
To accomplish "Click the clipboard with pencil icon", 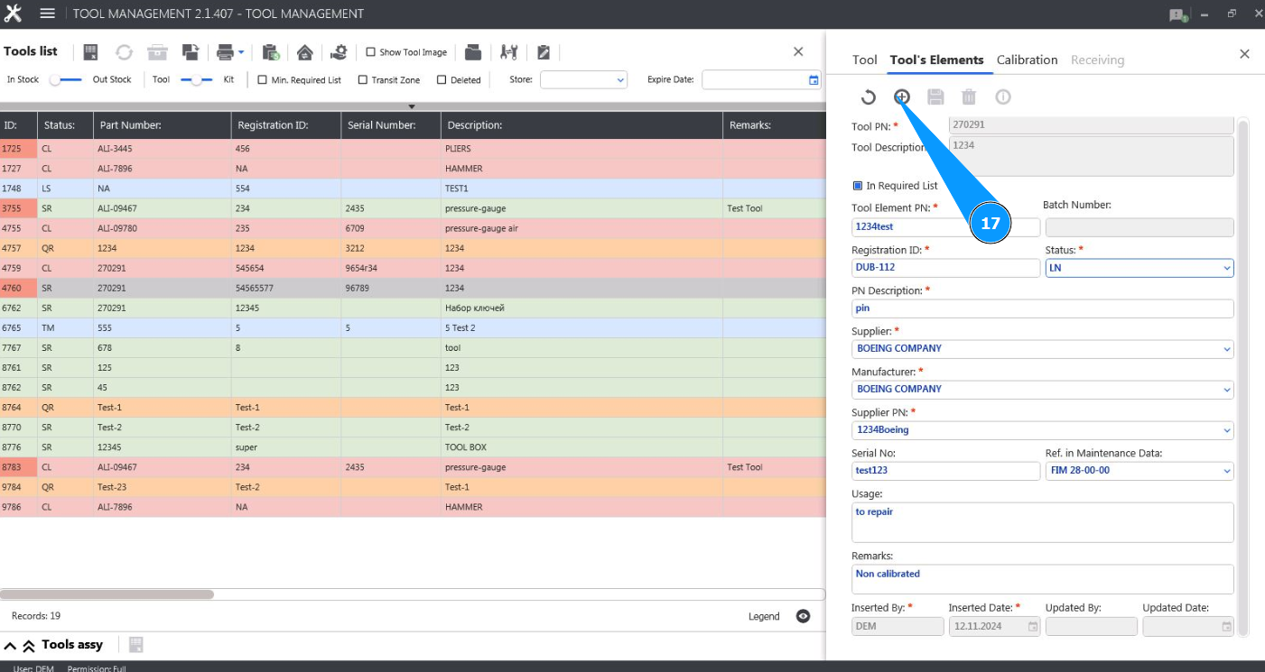I will click(x=544, y=52).
